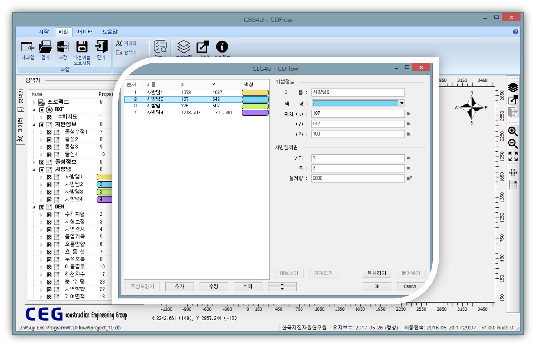Open help via blue question mark
Screen dimensions: 536x347
point(515,32)
